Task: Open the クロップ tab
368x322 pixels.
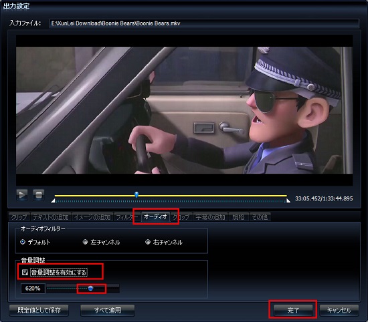Action: 181,217
